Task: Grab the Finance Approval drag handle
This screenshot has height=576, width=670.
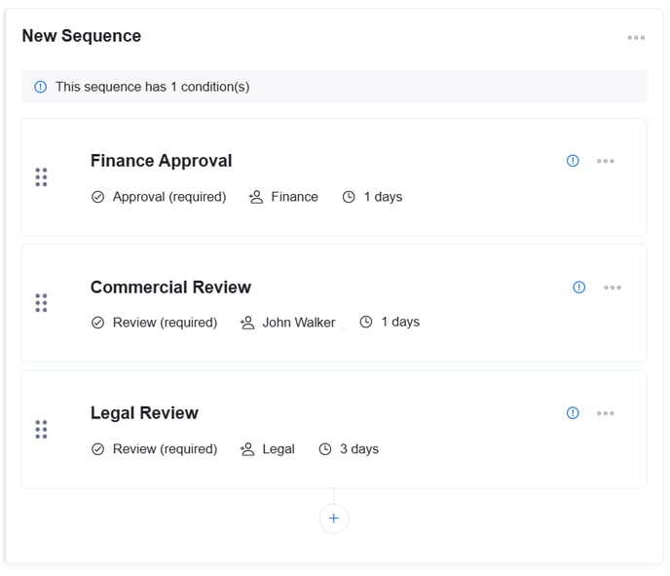Action: point(41,177)
